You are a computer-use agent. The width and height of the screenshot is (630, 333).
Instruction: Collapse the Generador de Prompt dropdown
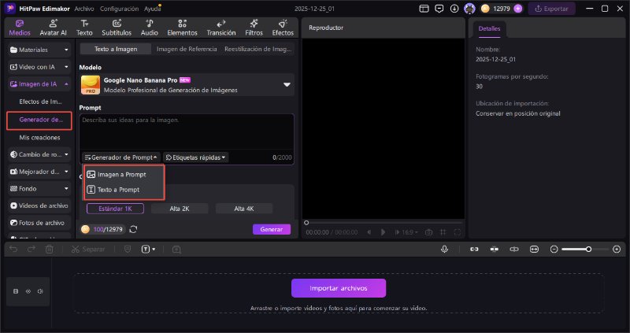(x=121, y=157)
